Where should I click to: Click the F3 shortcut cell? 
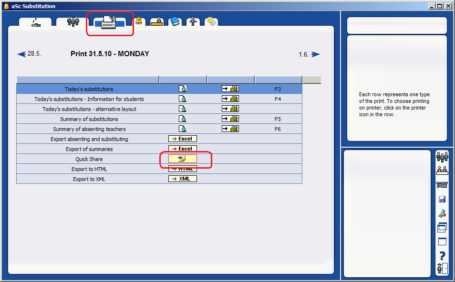point(278,89)
